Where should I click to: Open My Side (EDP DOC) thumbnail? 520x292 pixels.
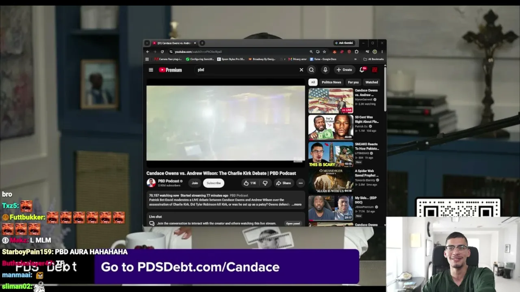point(331,208)
